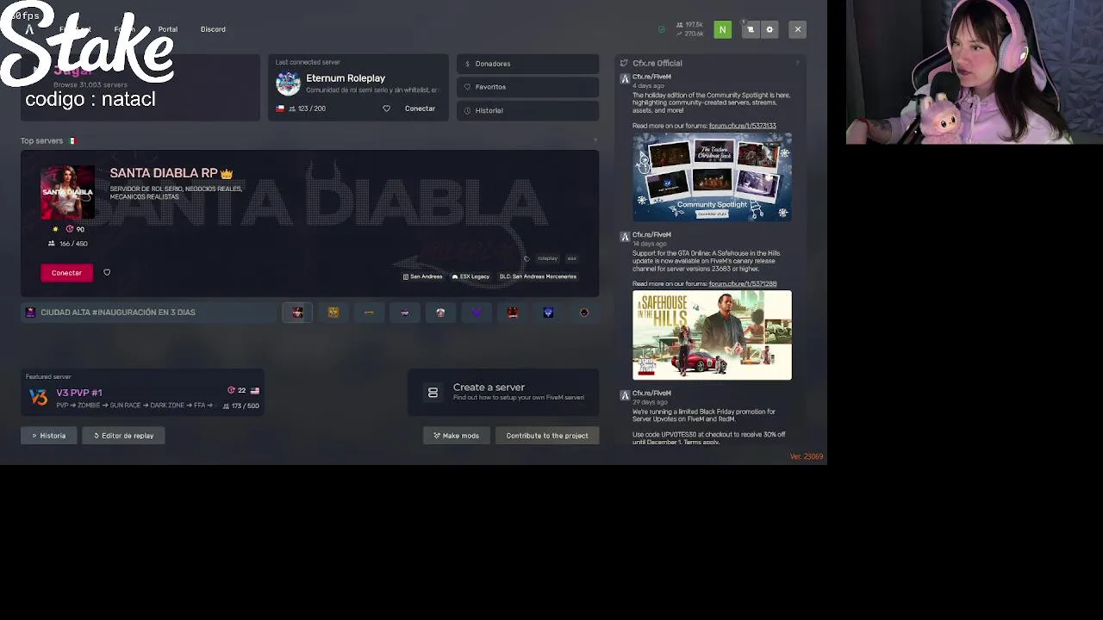Click the 173 / 500 player count

tap(240, 406)
